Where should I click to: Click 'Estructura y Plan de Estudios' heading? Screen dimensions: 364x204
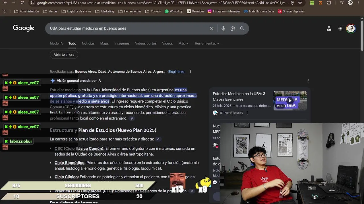pos(103,130)
